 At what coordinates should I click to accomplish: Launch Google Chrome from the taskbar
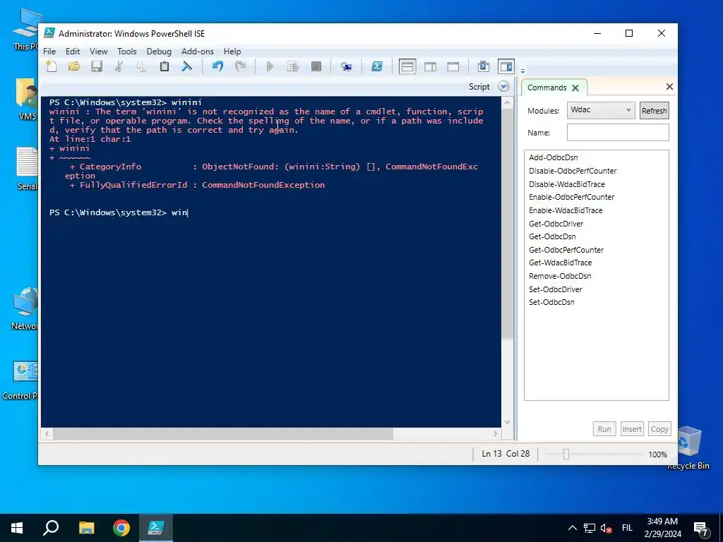tap(121, 528)
